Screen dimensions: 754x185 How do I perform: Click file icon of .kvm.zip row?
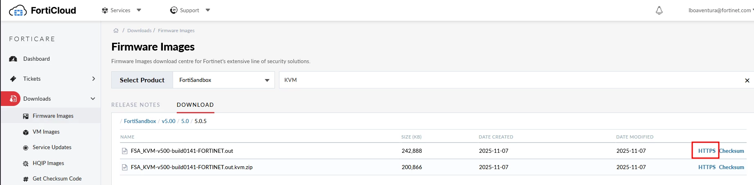[x=125, y=167]
